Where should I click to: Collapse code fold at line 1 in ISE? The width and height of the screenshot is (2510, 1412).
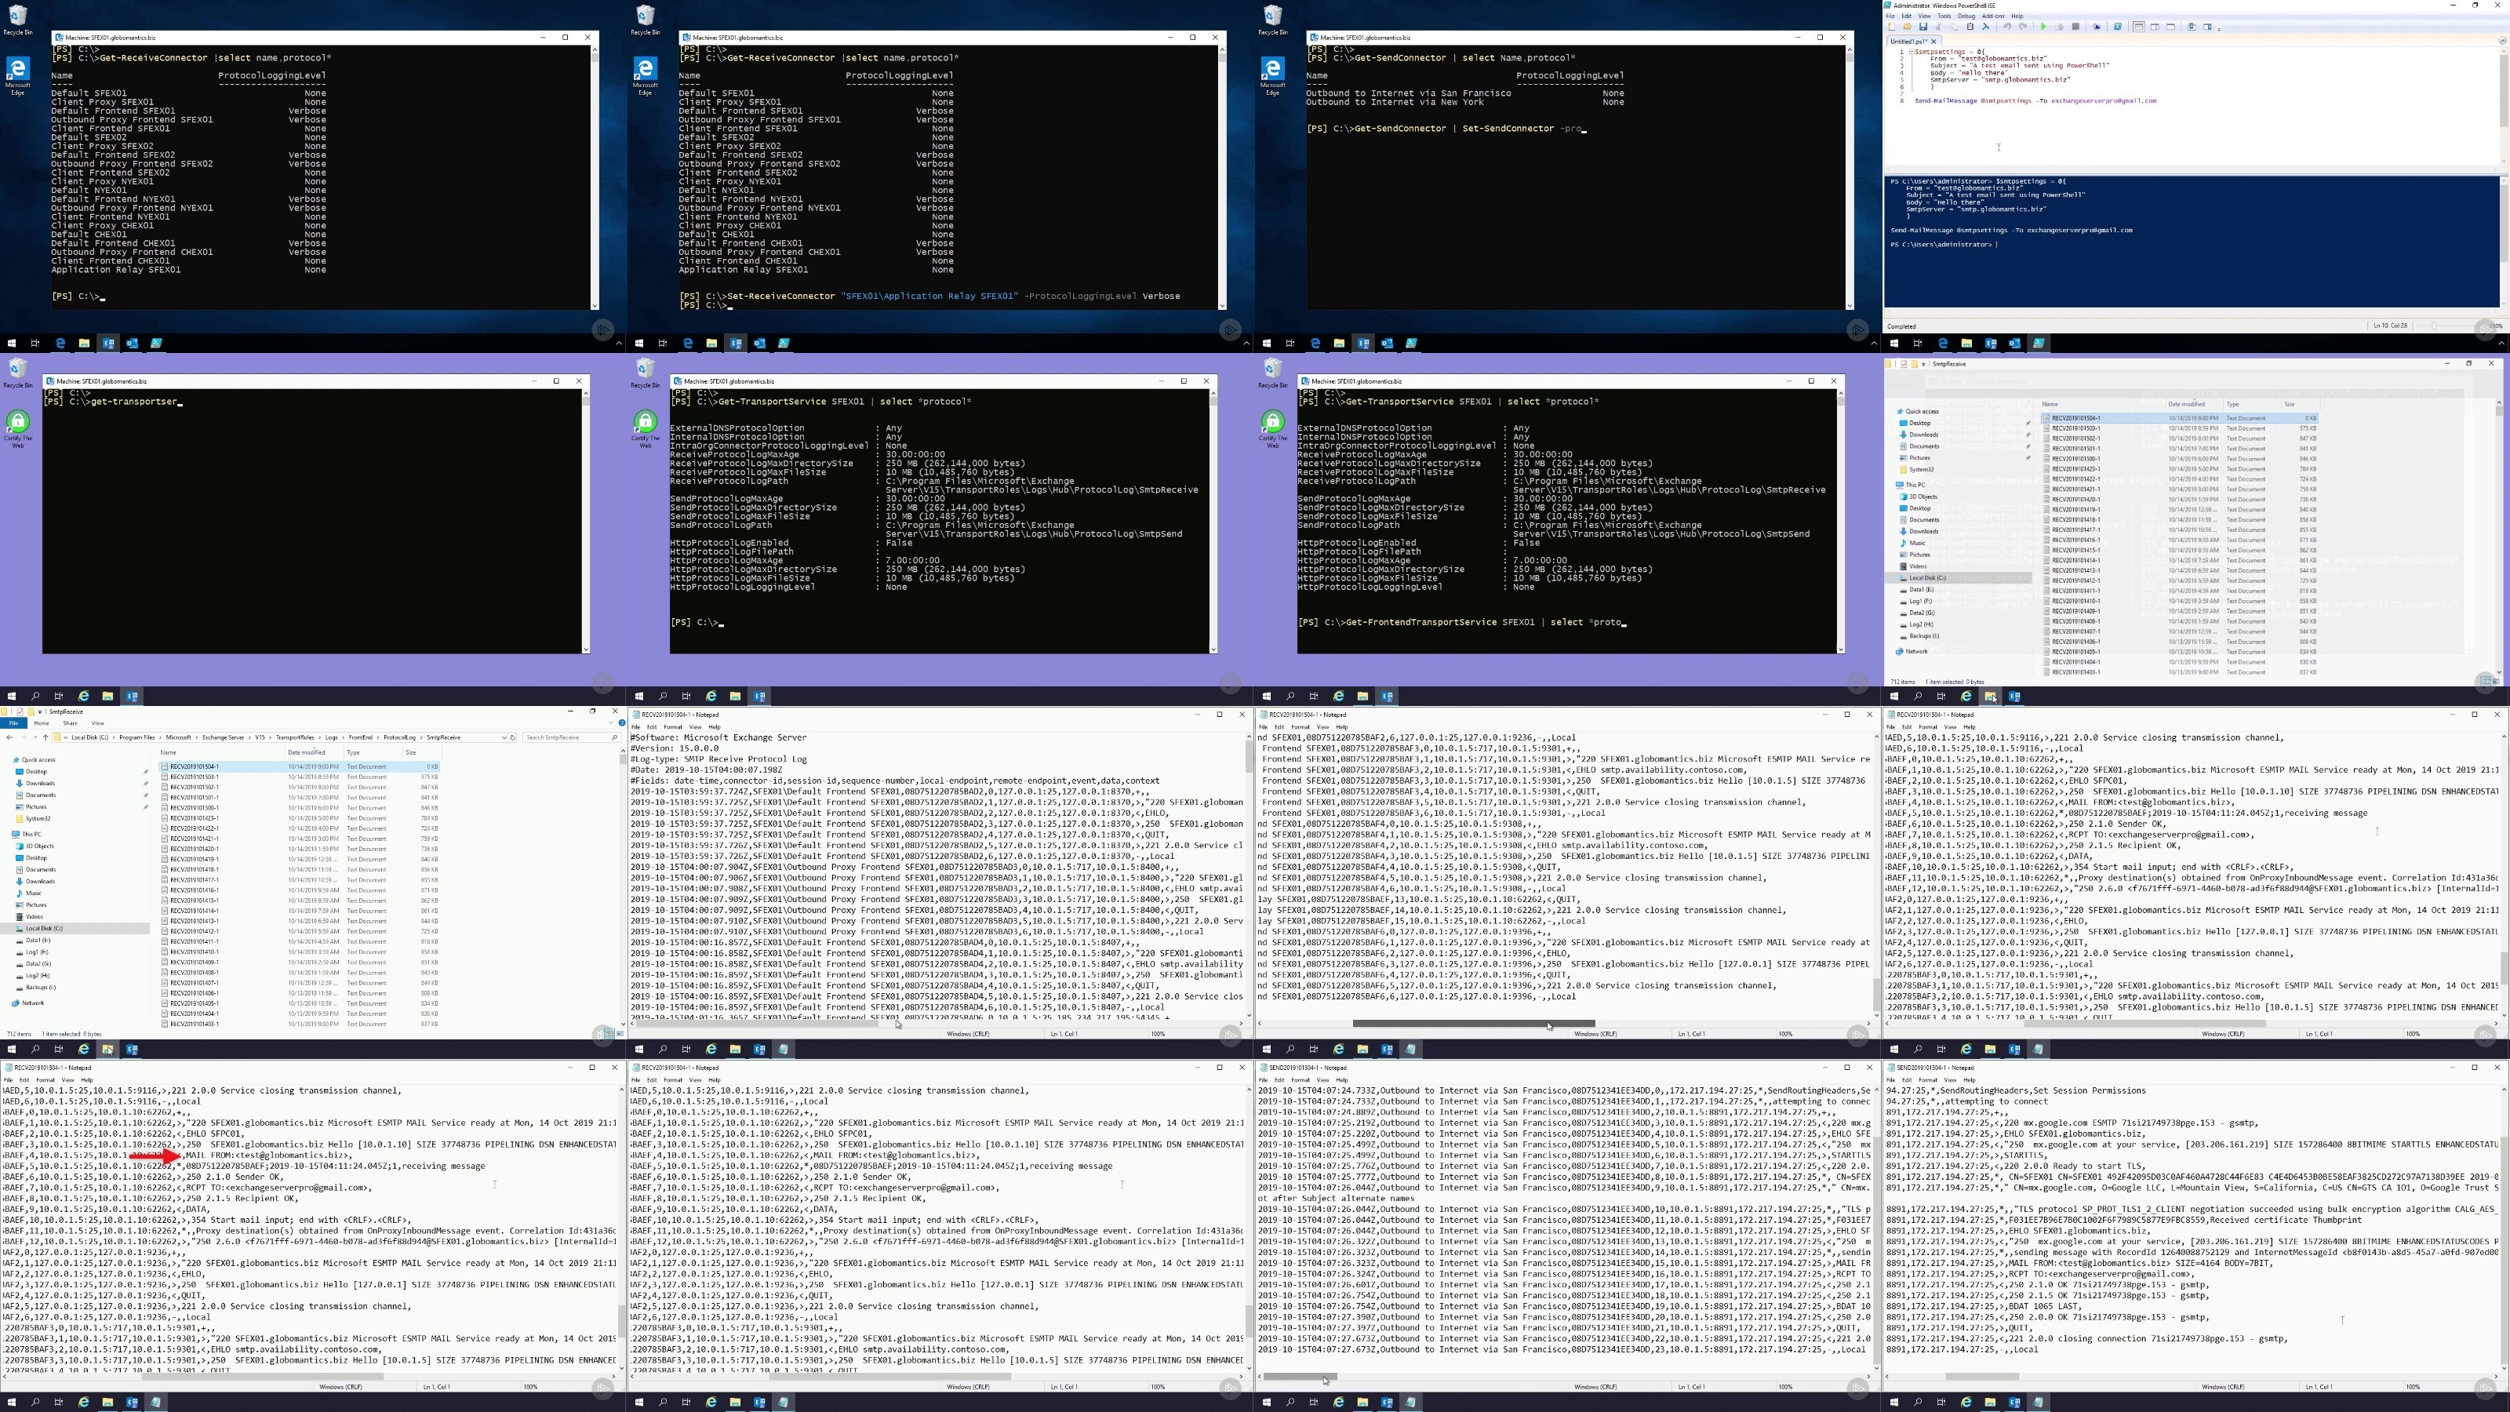(1912, 52)
